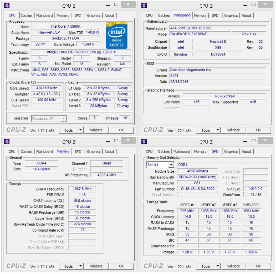Click Level 3 cache value 20 MBytes
The height and width of the screenshot is (274, 276).
(x=98, y=106)
